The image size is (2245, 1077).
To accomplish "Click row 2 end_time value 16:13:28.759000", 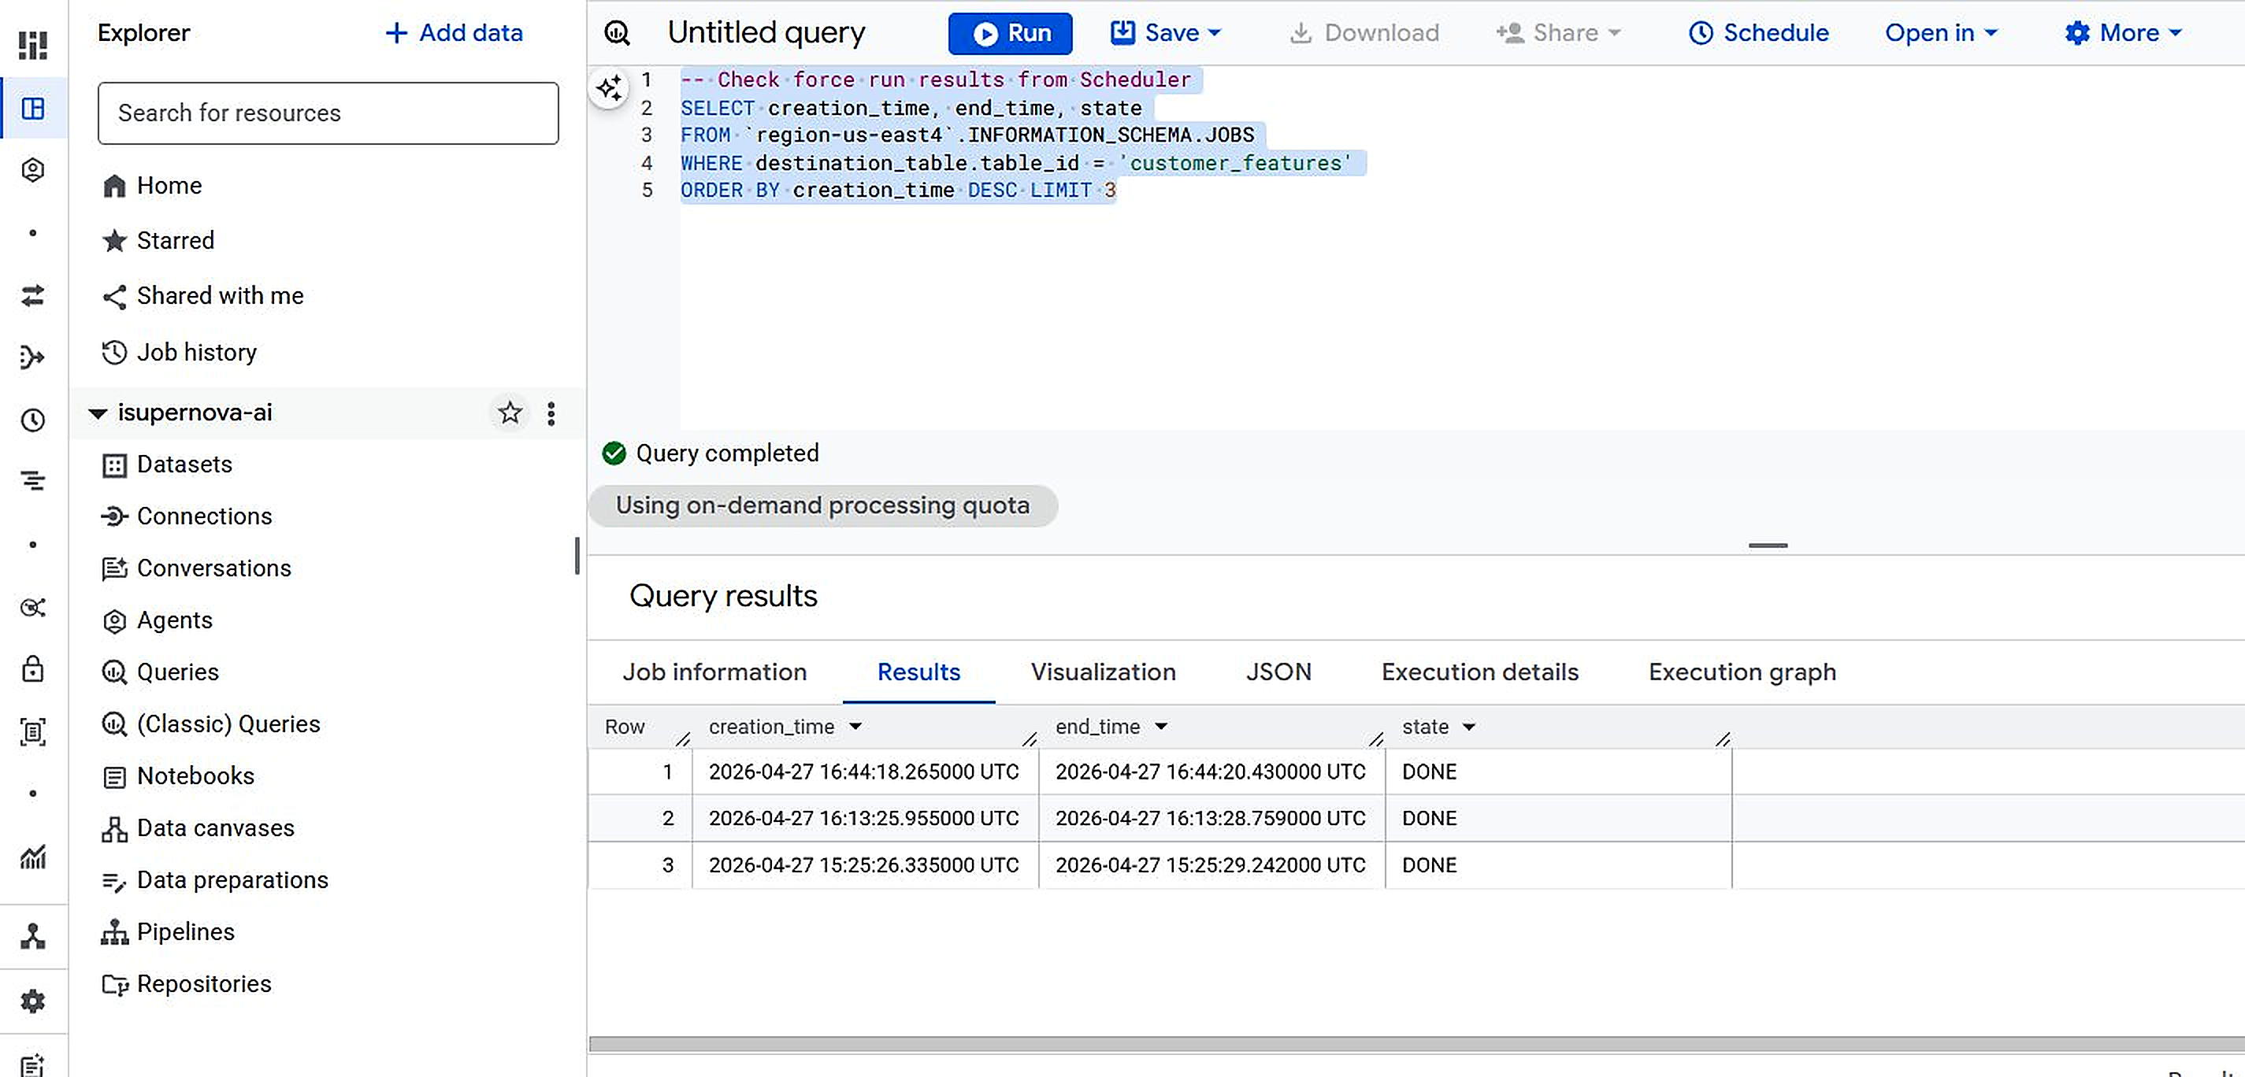I will 1210,818.
